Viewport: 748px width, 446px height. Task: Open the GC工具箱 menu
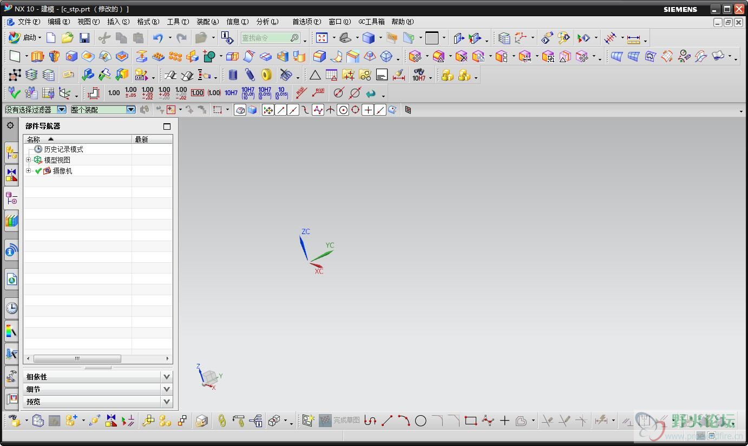tap(371, 22)
